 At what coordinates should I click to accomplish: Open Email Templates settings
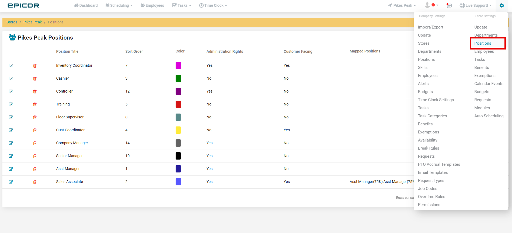(433, 172)
